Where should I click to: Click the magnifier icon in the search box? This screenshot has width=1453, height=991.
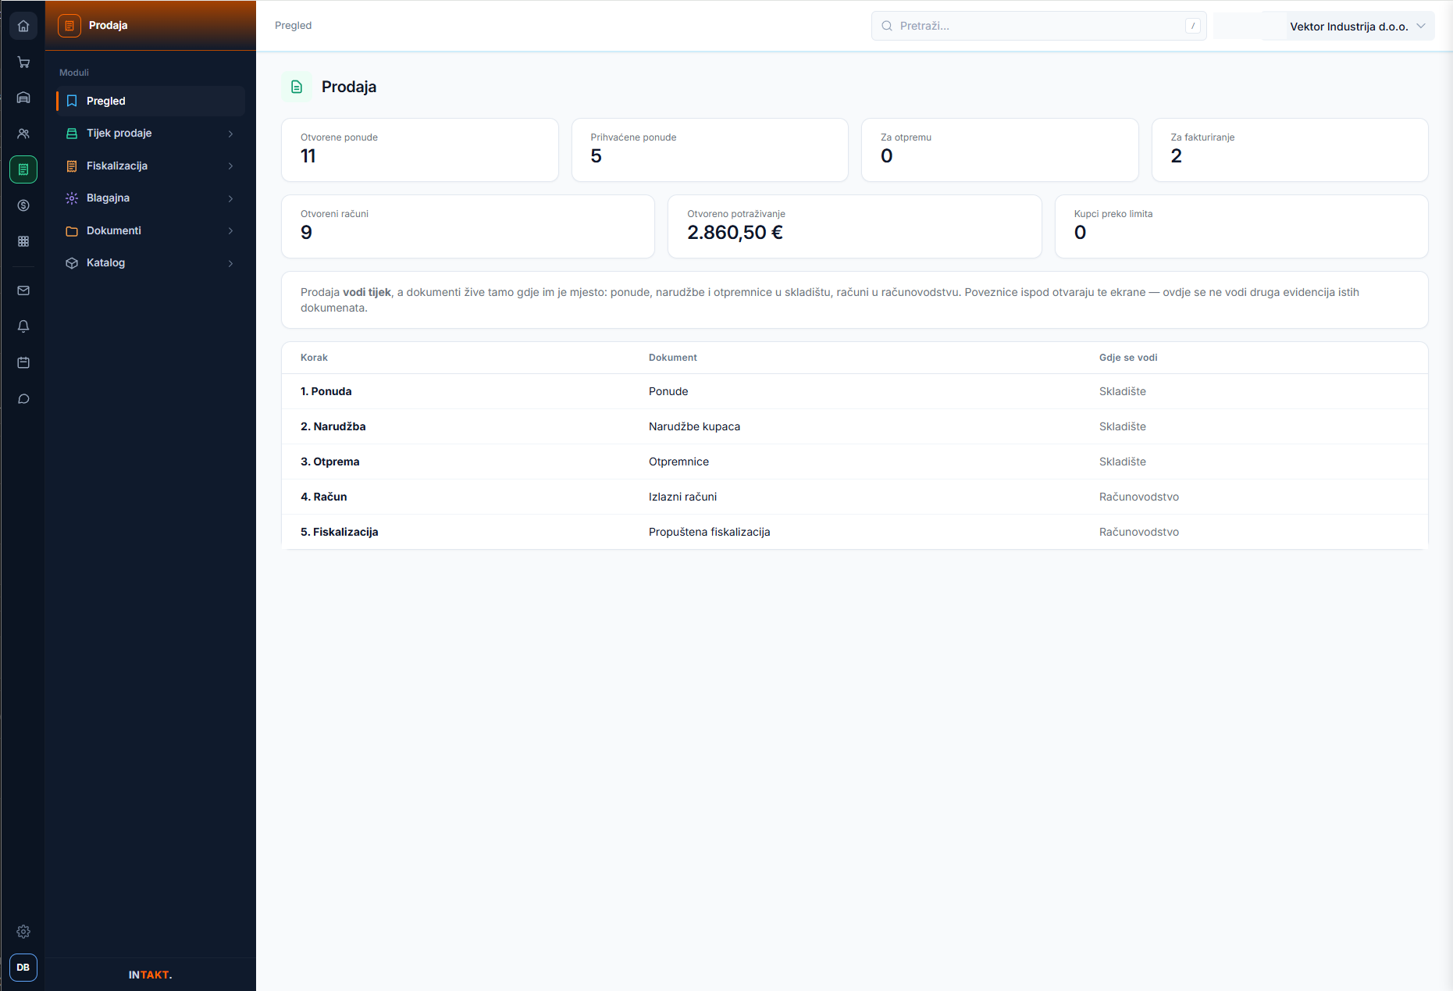click(887, 26)
